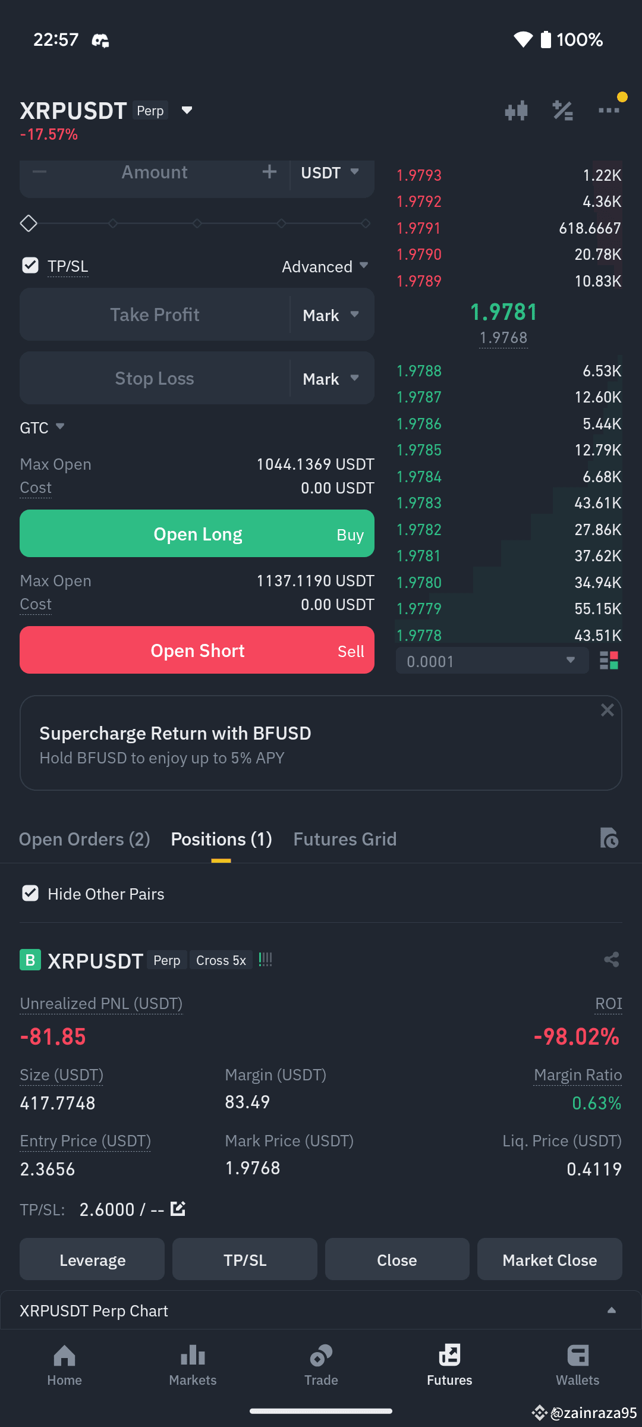Image resolution: width=642 pixels, height=1427 pixels.
Task: Go to the Wallets tab icon
Action: coord(578,1356)
